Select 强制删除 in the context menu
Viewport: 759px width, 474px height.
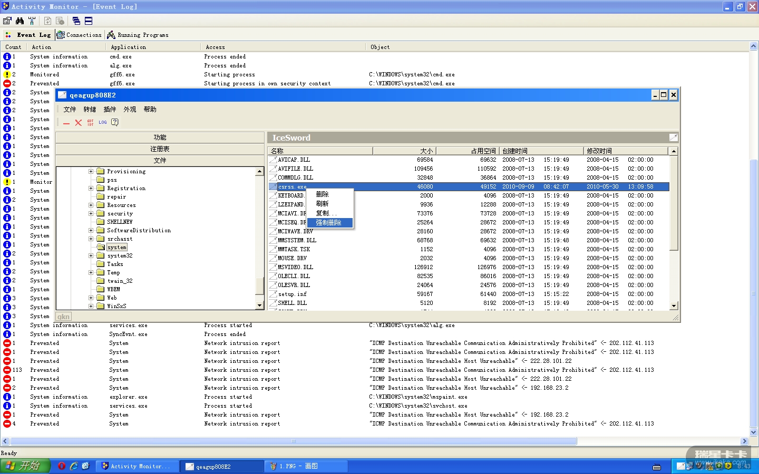tap(329, 223)
